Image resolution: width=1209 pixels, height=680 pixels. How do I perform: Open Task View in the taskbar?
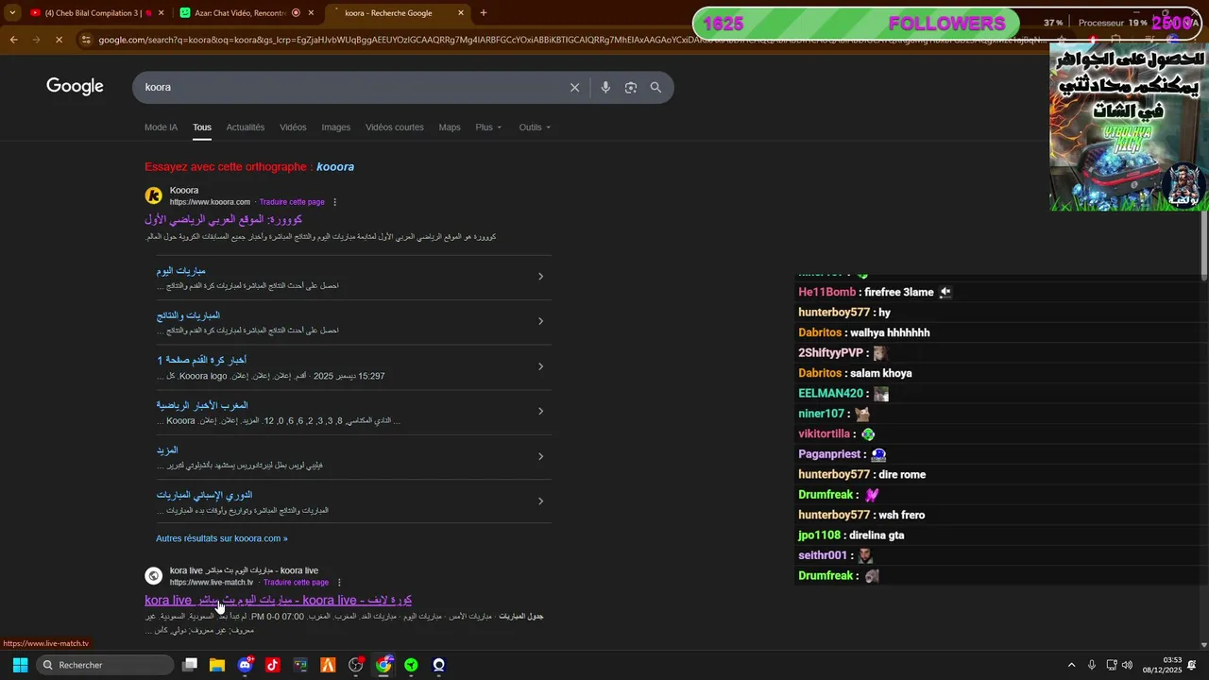click(x=190, y=665)
